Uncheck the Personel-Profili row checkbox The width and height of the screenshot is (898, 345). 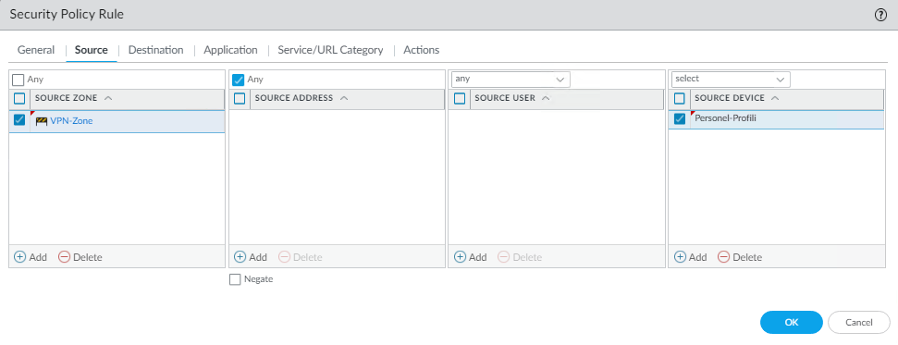[x=680, y=119]
